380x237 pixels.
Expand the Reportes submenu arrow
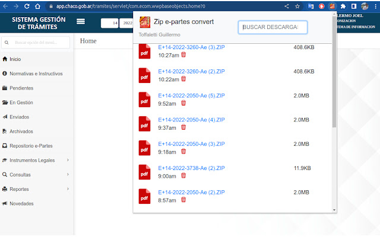(x=68, y=189)
